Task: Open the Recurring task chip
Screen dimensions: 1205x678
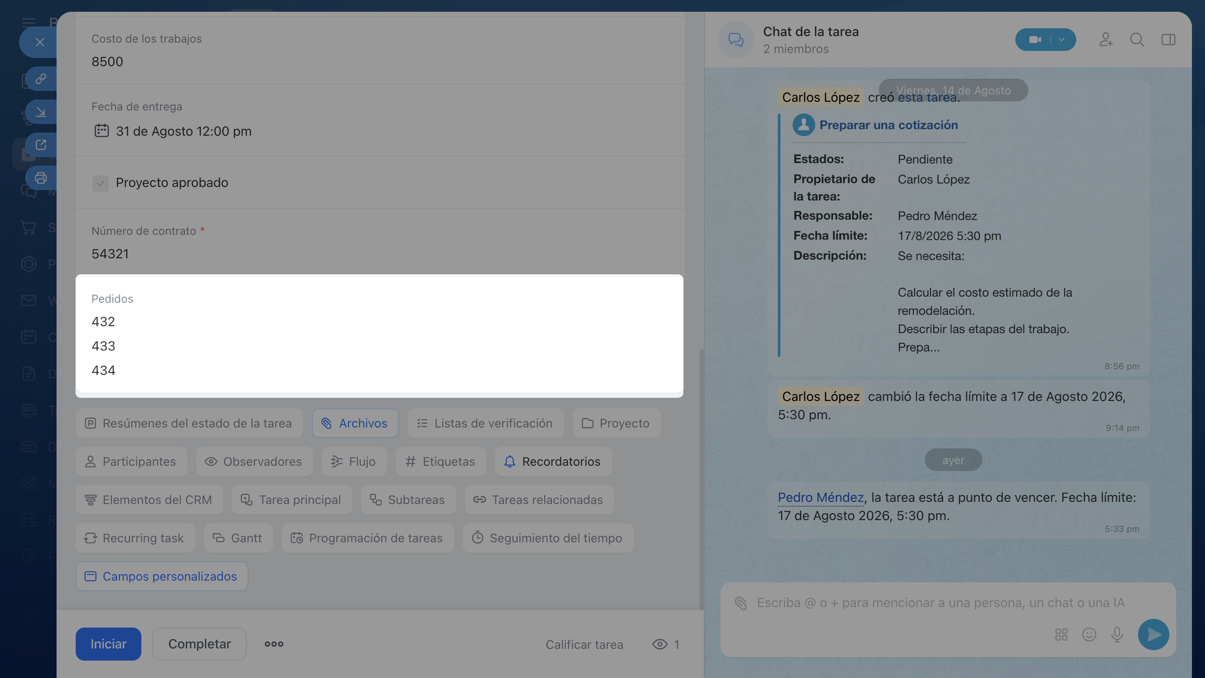Action: pos(135,538)
